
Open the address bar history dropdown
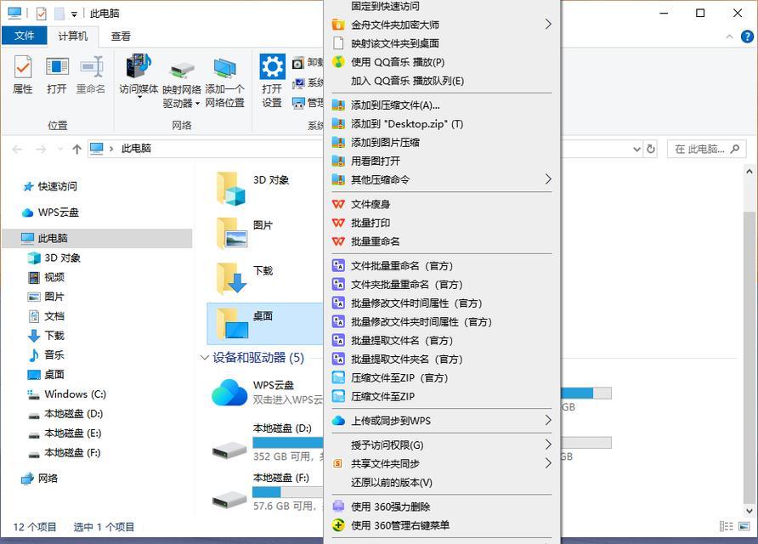pos(636,150)
